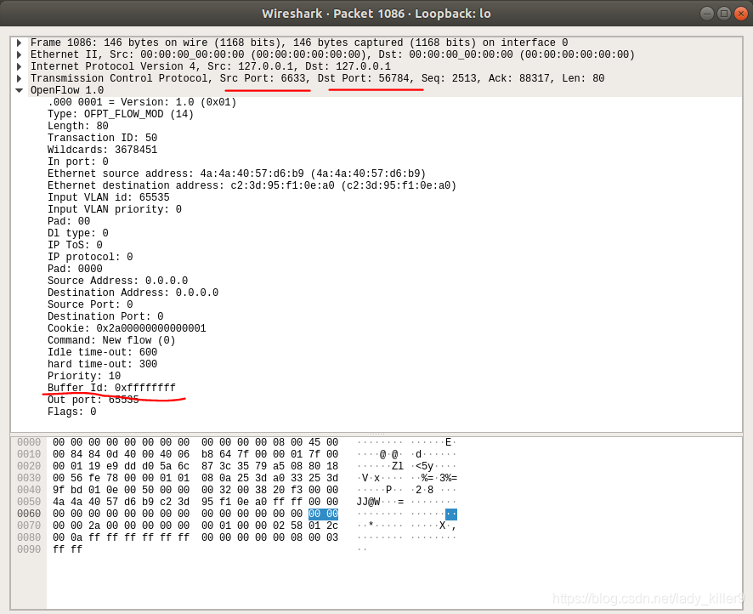The width and height of the screenshot is (753, 614).
Task: Select the Length: 80 field
Action: (78, 126)
